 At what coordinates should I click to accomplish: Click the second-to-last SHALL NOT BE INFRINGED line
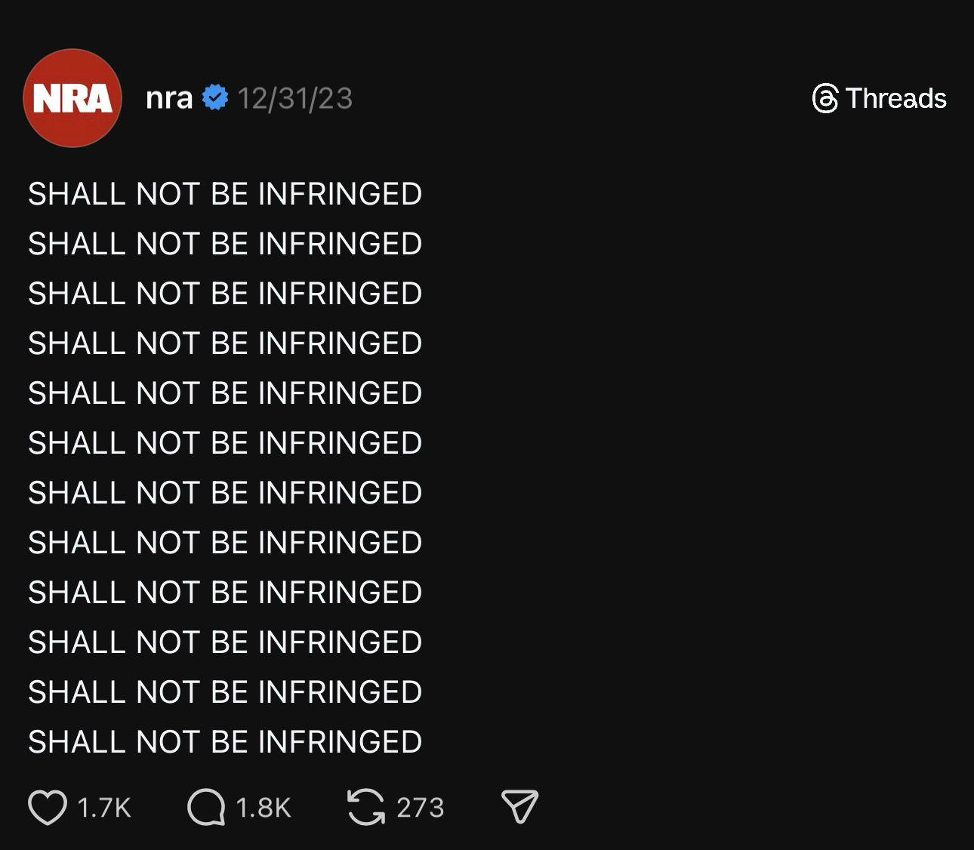click(225, 692)
